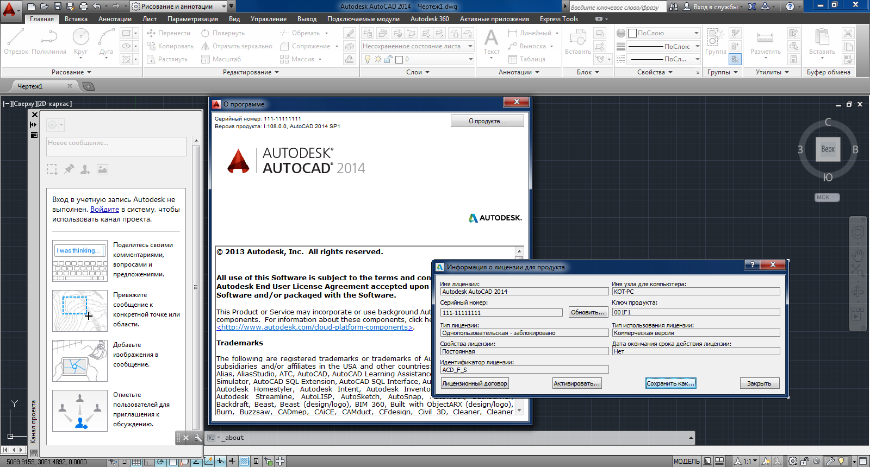870x467 pixels.
Task: Click the Растянуть (Stretch) tool
Action: point(167,59)
